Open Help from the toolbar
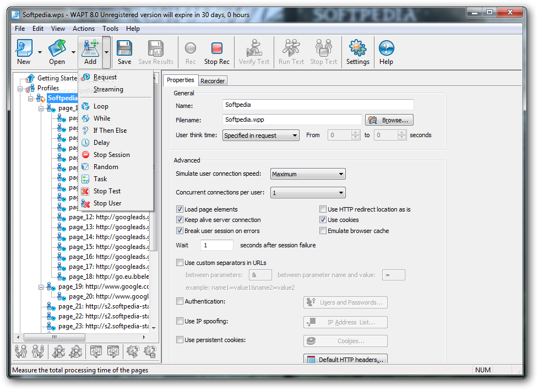538x390 pixels. point(386,52)
